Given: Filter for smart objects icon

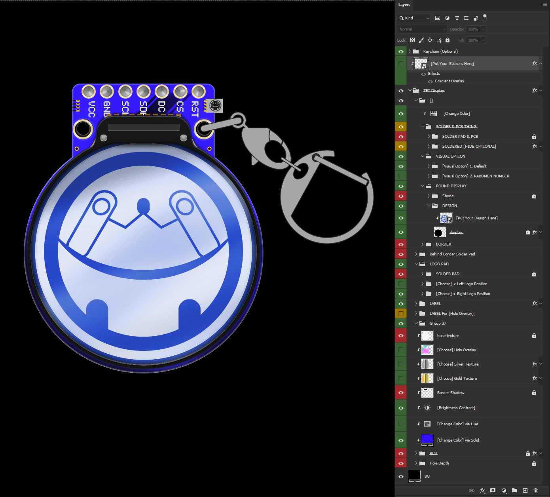Looking at the screenshot, I should [x=476, y=18].
